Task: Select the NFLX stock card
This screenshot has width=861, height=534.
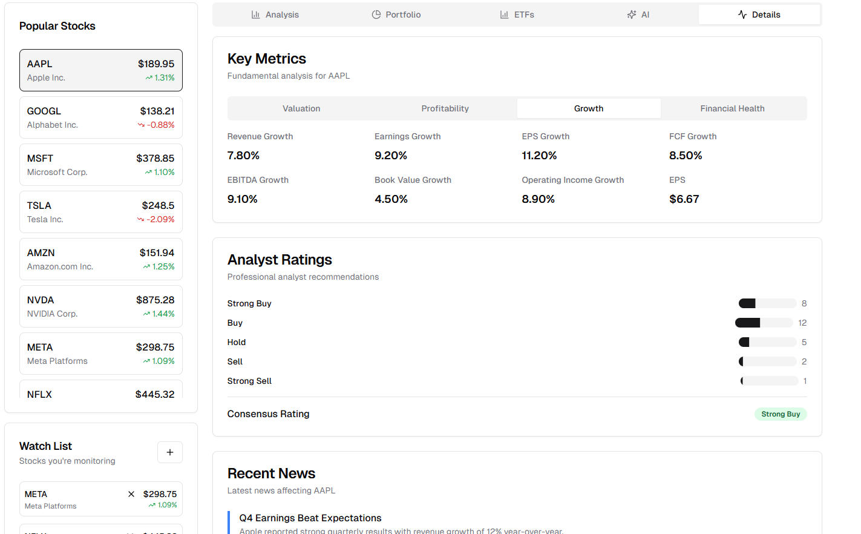Action: click(x=101, y=389)
